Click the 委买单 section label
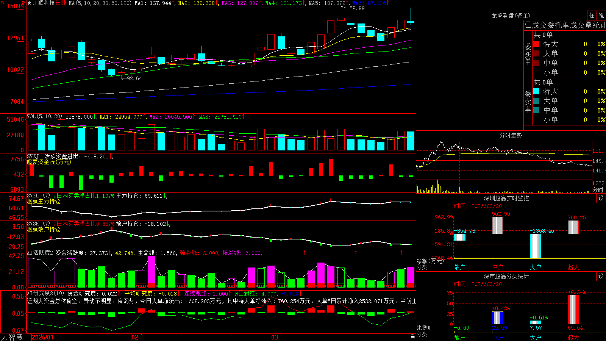This screenshot has width=606, height=341. (528, 54)
